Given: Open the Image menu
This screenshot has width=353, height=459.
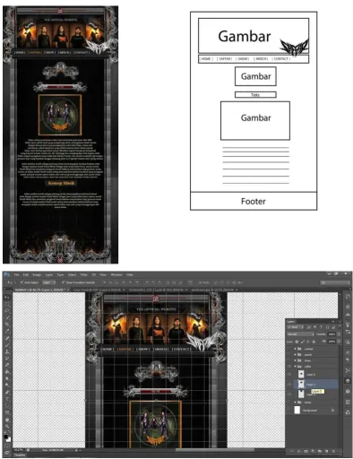Looking at the screenshot, I should 37,274.
